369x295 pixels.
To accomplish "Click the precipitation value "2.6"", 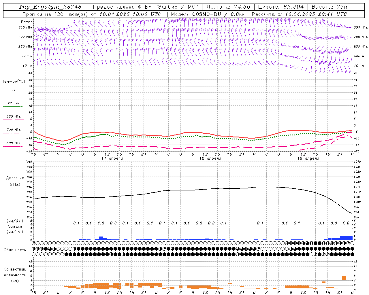I will [346, 223].
